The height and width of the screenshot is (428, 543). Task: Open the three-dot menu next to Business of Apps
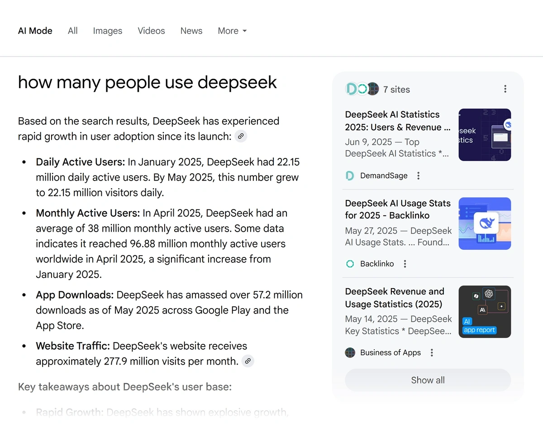(x=432, y=352)
